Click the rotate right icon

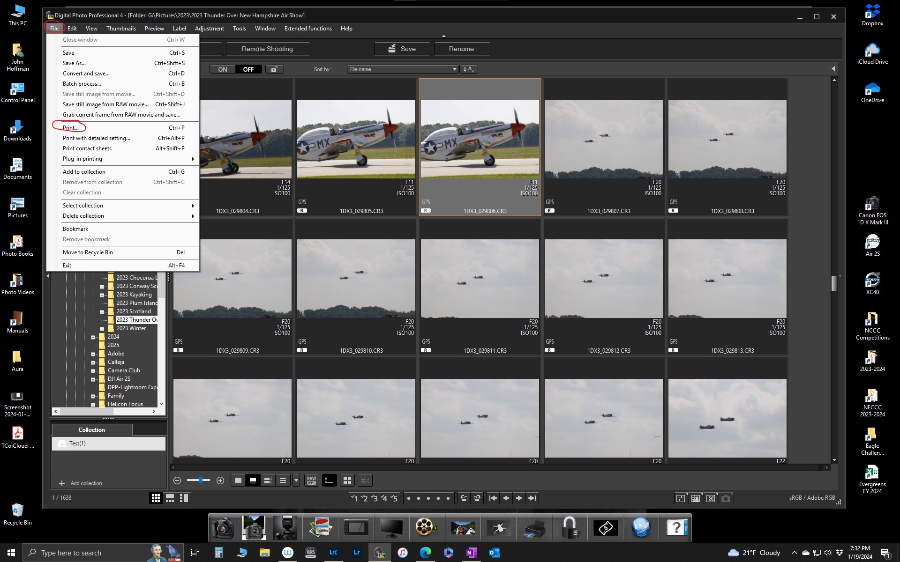point(478,498)
